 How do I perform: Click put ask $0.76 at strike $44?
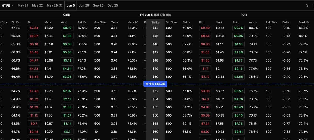pyautogui.click(x=238, y=28)
